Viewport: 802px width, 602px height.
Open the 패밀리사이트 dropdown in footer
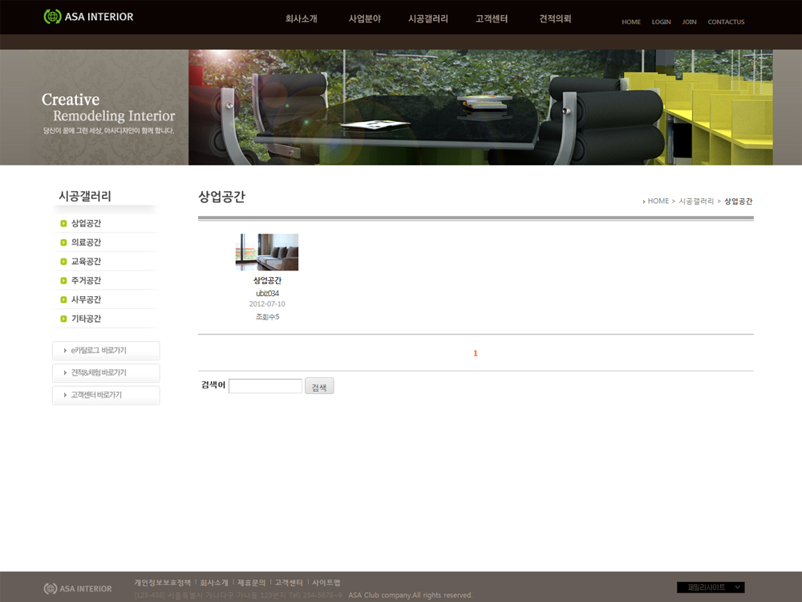(x=710, y=588)
